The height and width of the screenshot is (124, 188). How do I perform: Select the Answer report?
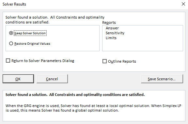coord(112,28)
